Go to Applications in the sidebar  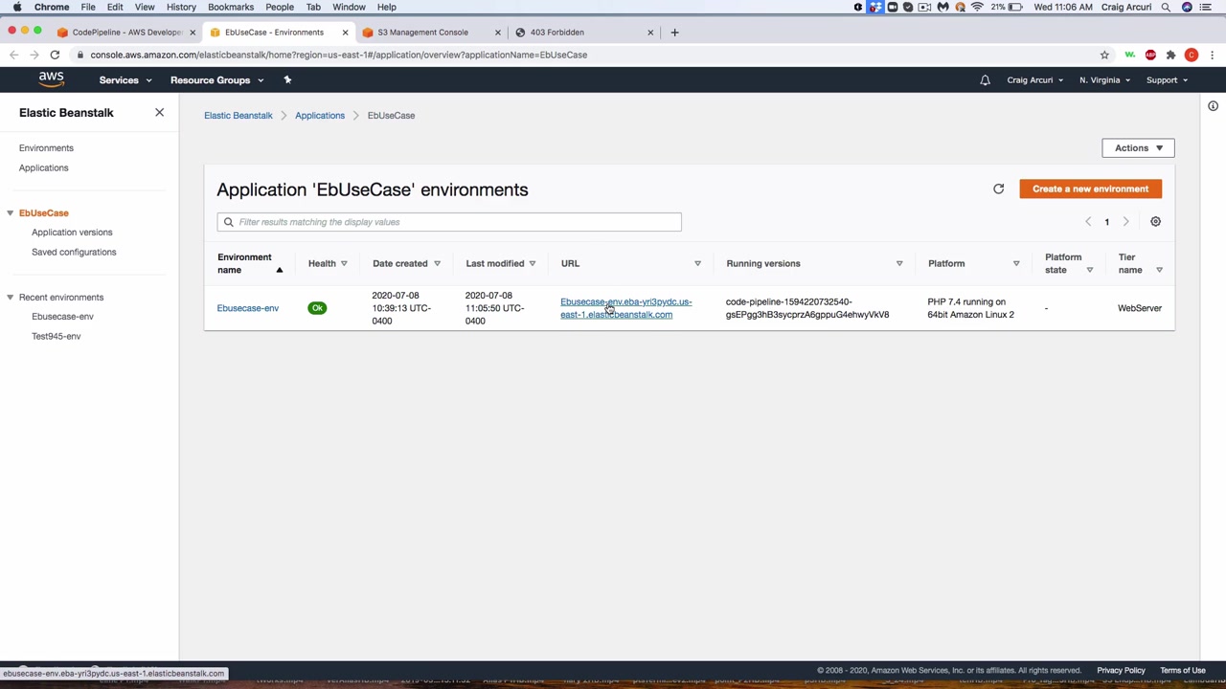pos(44,168)
